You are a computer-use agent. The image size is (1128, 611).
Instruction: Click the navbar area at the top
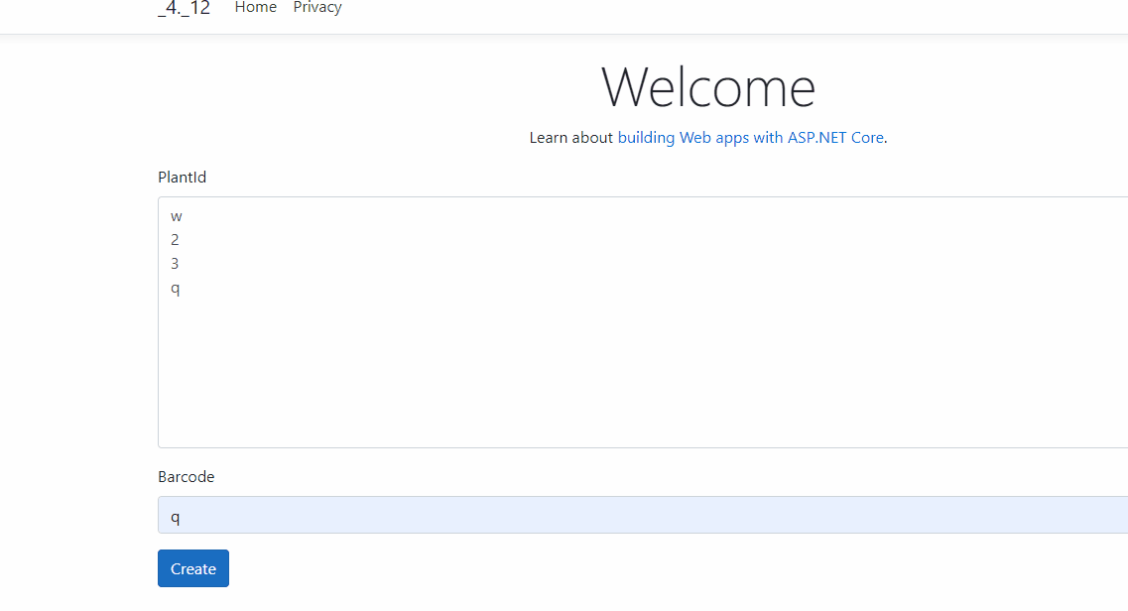[x=595, y=10]
